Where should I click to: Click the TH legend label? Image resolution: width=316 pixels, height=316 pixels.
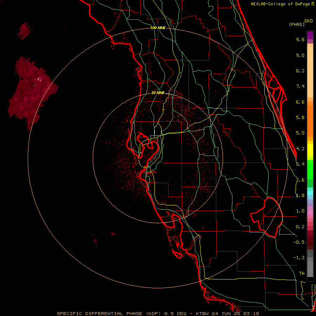(302, 274)
